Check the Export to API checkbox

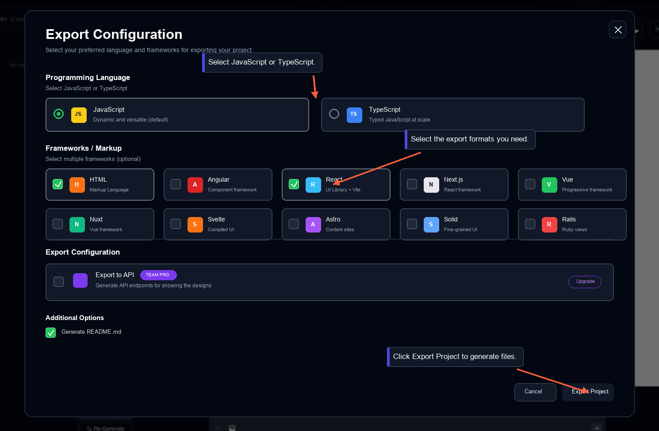tap(58, 282)
